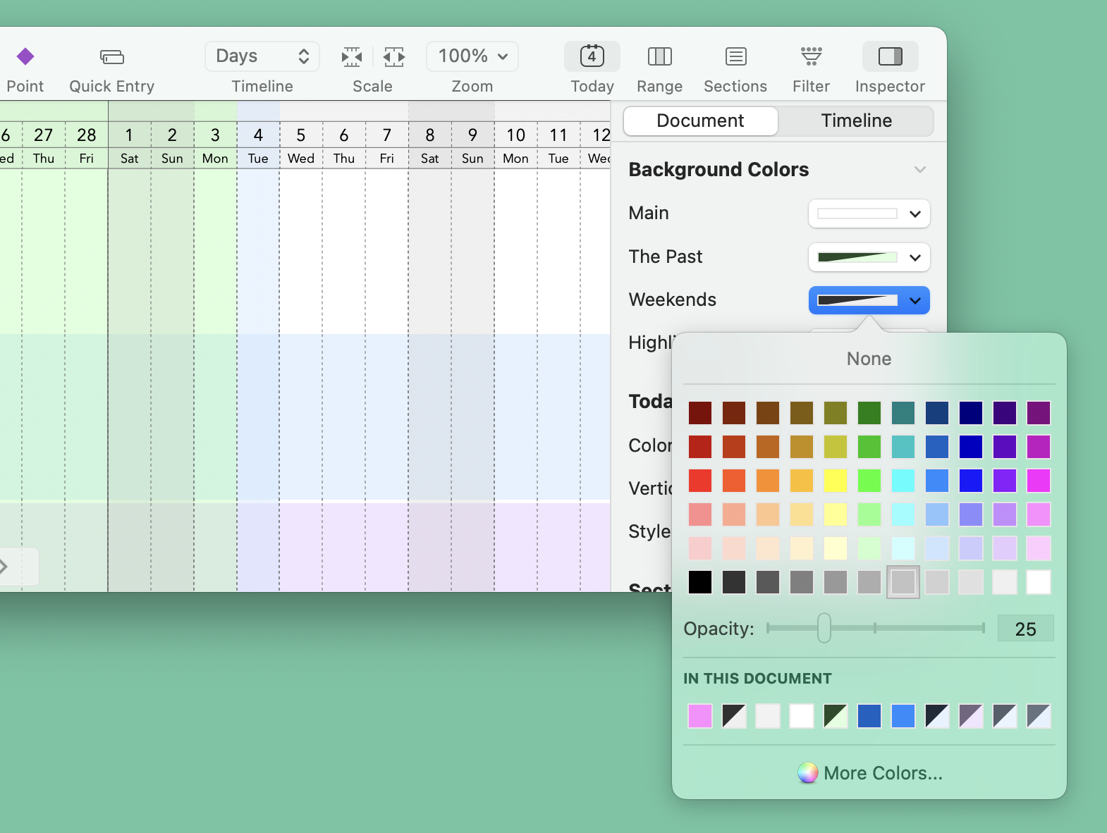Select the Range toolbar icon

[x=659, y=56]
